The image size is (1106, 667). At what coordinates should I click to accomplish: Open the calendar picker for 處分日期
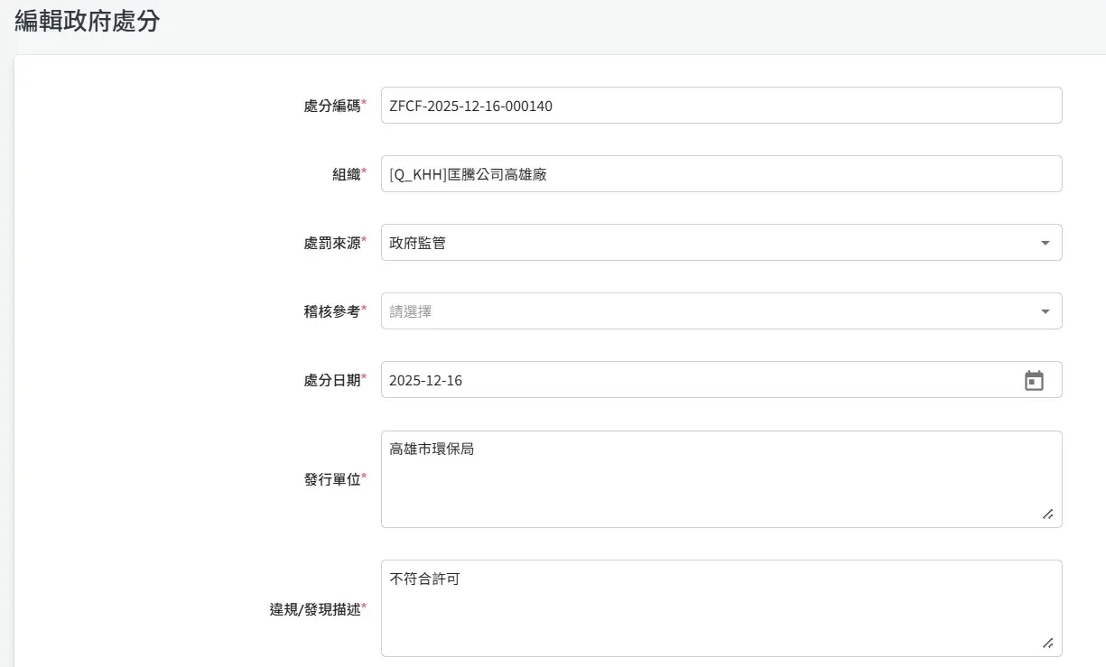[x=1034, y=381]
